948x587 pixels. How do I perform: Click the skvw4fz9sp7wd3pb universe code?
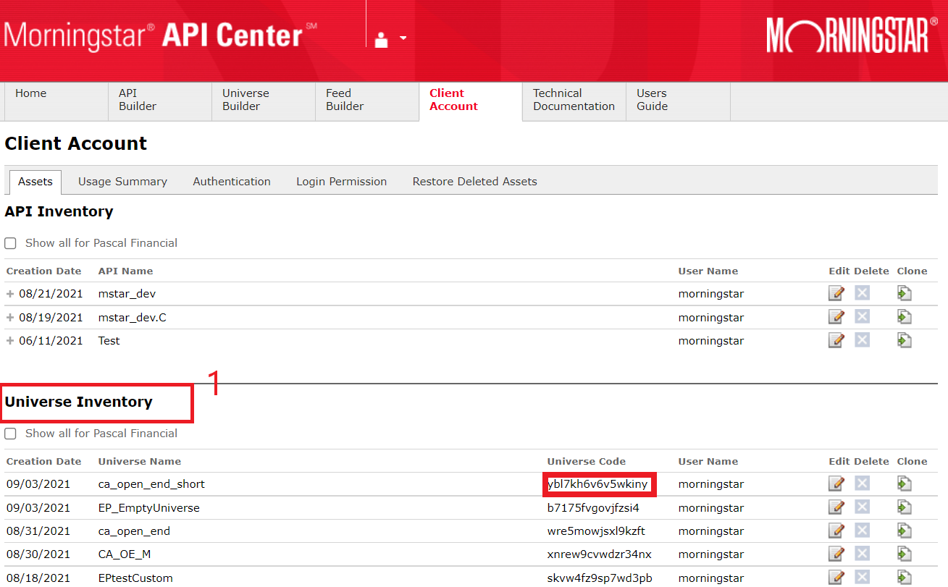click(x=600, y=578)
